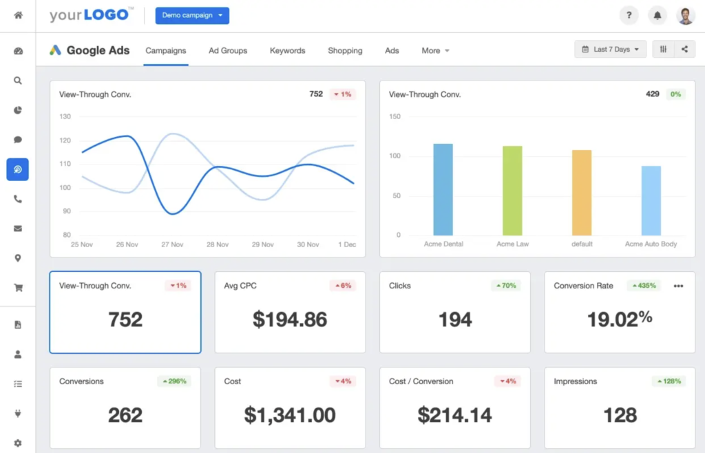
Task: Click the 429 total in bar chart header
Action: [653, 94]
